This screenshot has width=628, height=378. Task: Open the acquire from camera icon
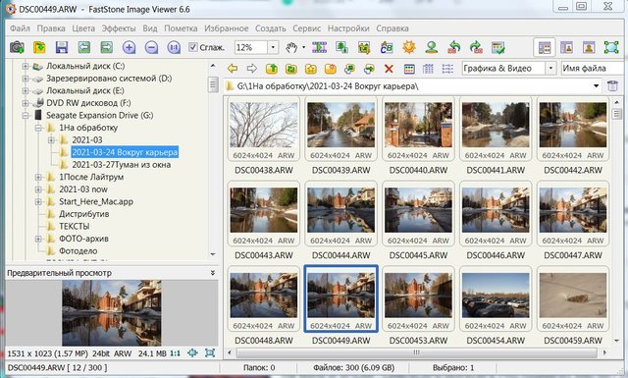coord(17,47)
